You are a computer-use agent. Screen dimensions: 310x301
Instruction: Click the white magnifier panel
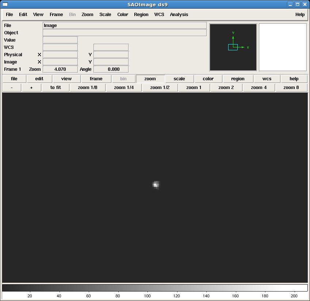283,47
